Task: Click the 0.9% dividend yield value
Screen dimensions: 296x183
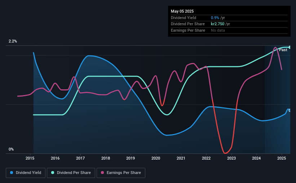Action: [215, 18]
